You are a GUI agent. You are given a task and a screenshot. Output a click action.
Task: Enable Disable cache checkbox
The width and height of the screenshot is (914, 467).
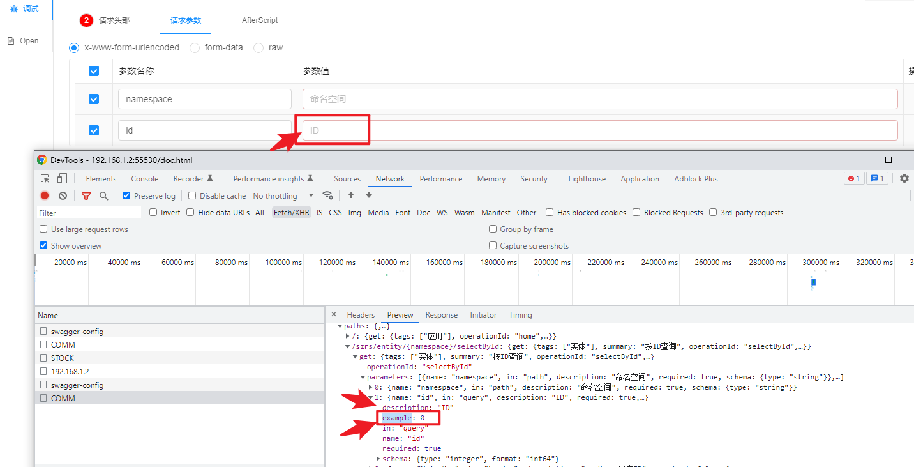(x=192, y=195)
